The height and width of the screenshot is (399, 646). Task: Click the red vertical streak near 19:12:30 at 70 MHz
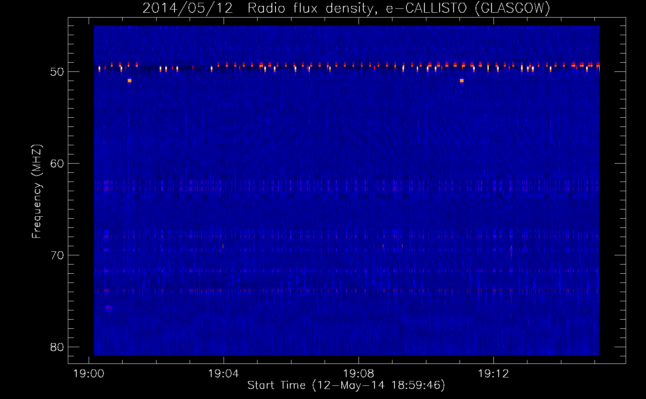pyautogui.click(x=511, y=252)
